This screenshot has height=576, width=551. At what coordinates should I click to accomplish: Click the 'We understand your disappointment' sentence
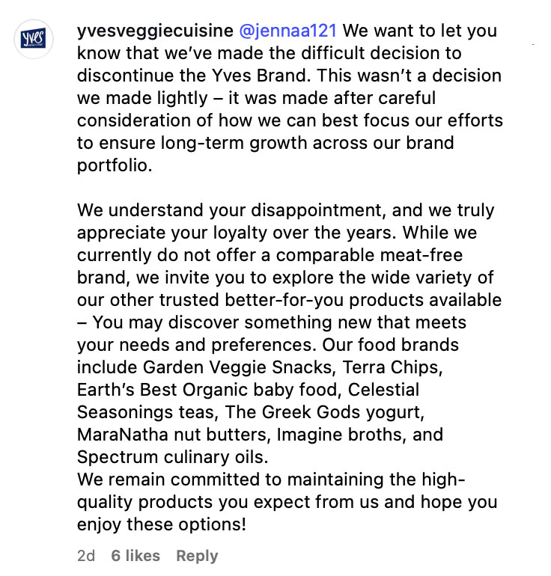click(x=231, y=210)
